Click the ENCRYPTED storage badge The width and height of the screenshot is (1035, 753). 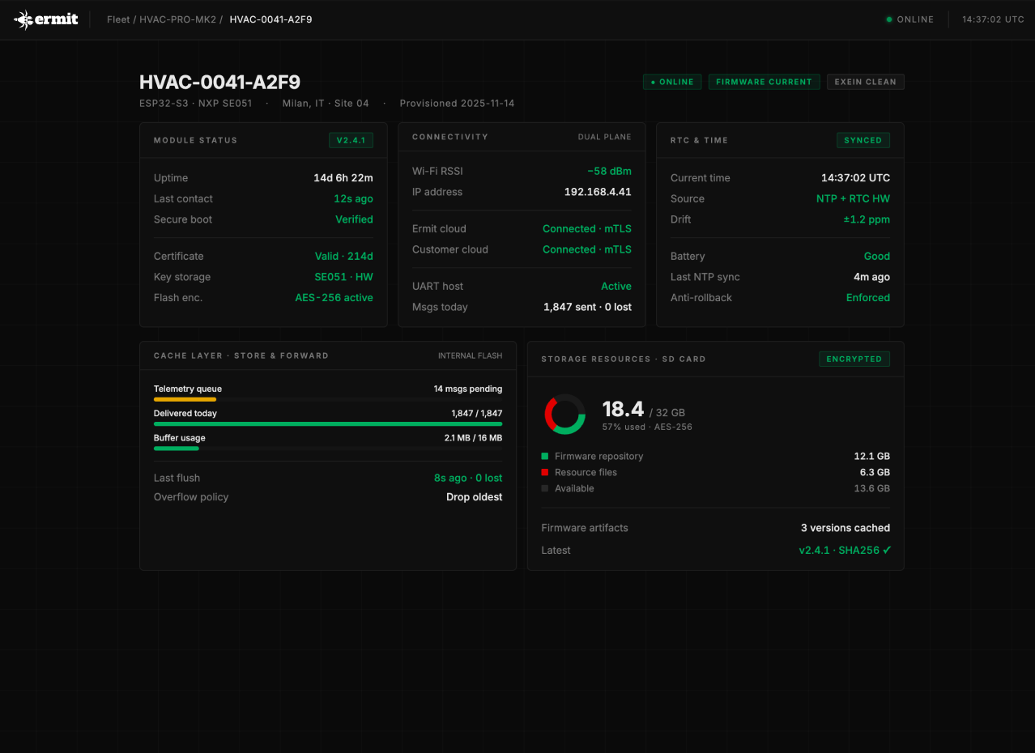coord(854,359)
